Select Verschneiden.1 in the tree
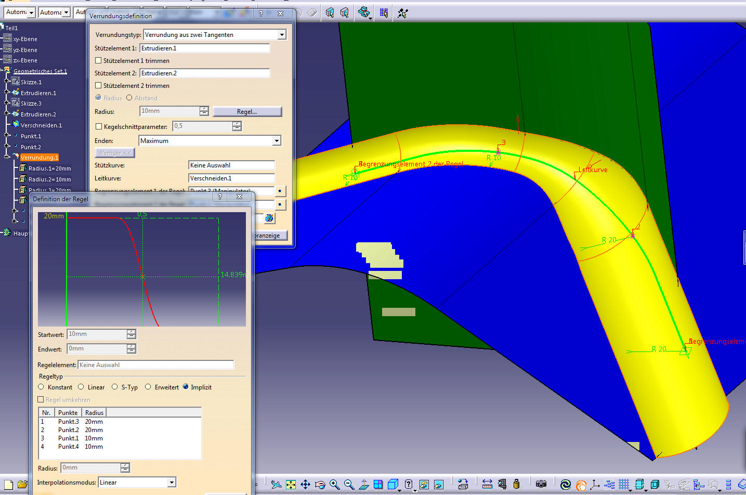746x495 pixels. [41, 125]
